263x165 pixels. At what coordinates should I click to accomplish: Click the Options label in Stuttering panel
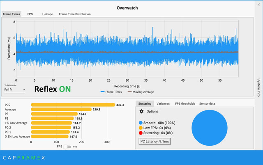pos(152,111)
